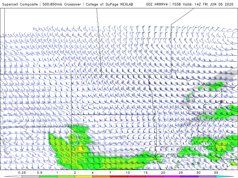Select the crimson 10–15 color bar segment

(137, 177)
